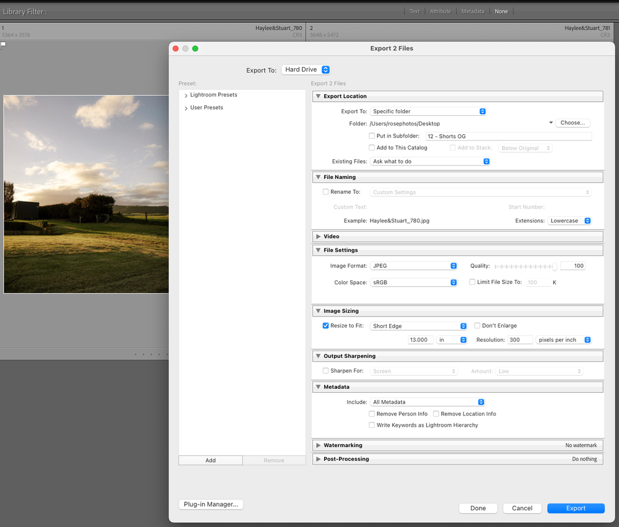Screen dimensions: 619x527
Task: Expand the Post-Processing section triangle
Action: 318,459
